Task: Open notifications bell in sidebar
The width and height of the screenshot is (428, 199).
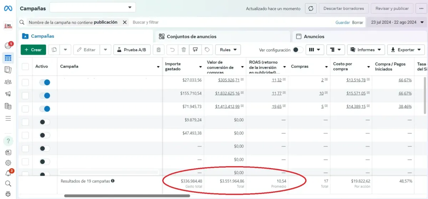Action: click(8, 173)
